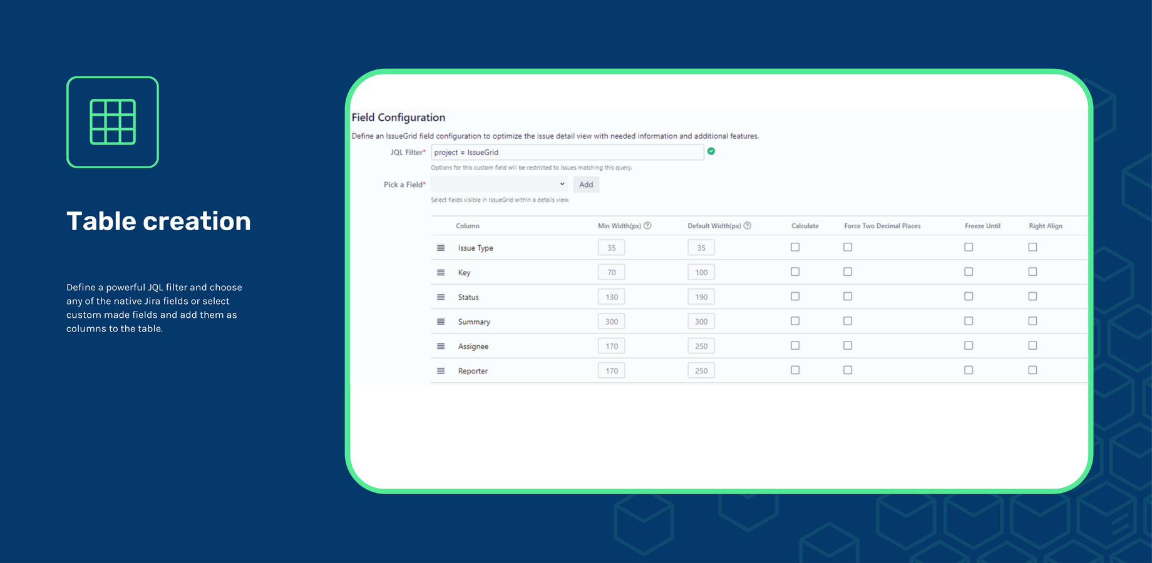This screenshot has width=1152, height=563.
Task: Click the drag handle for Status row
Action: [441, 297]
